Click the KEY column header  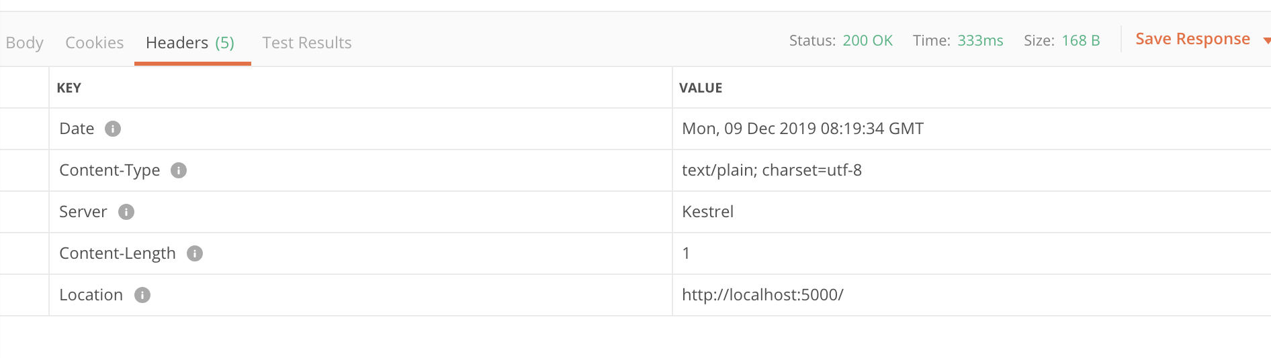(69, 88)
